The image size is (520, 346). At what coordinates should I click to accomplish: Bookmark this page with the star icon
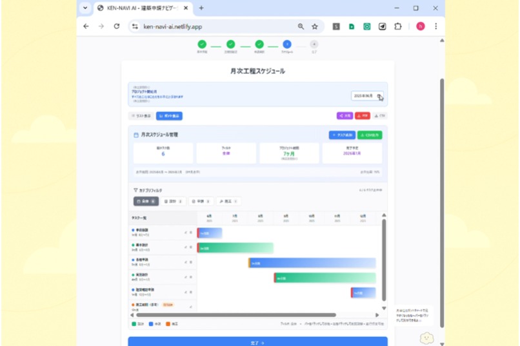(315, 26)
